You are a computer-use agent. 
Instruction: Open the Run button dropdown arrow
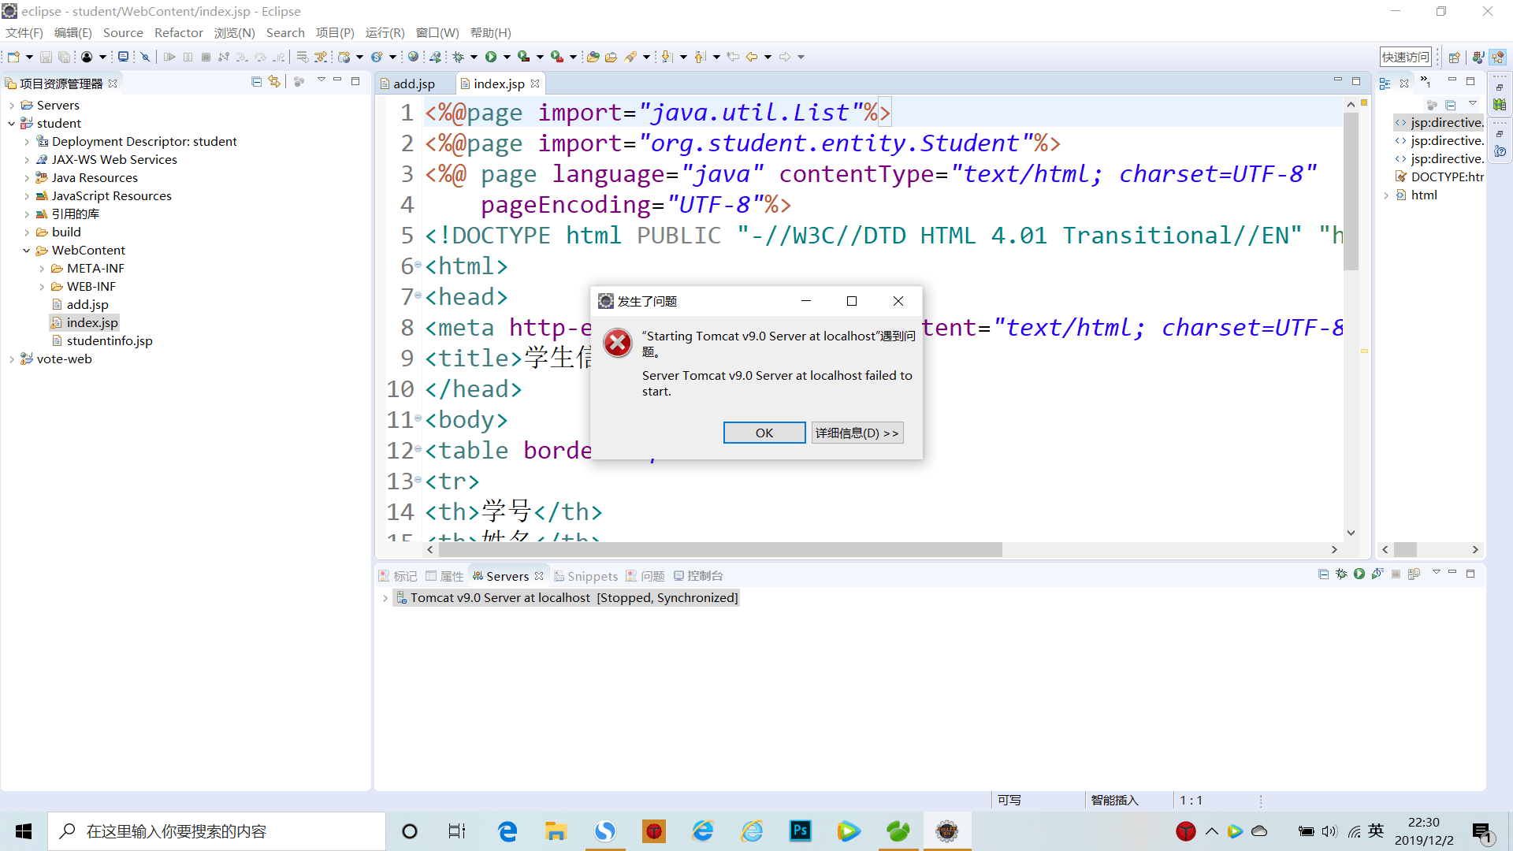507,57
